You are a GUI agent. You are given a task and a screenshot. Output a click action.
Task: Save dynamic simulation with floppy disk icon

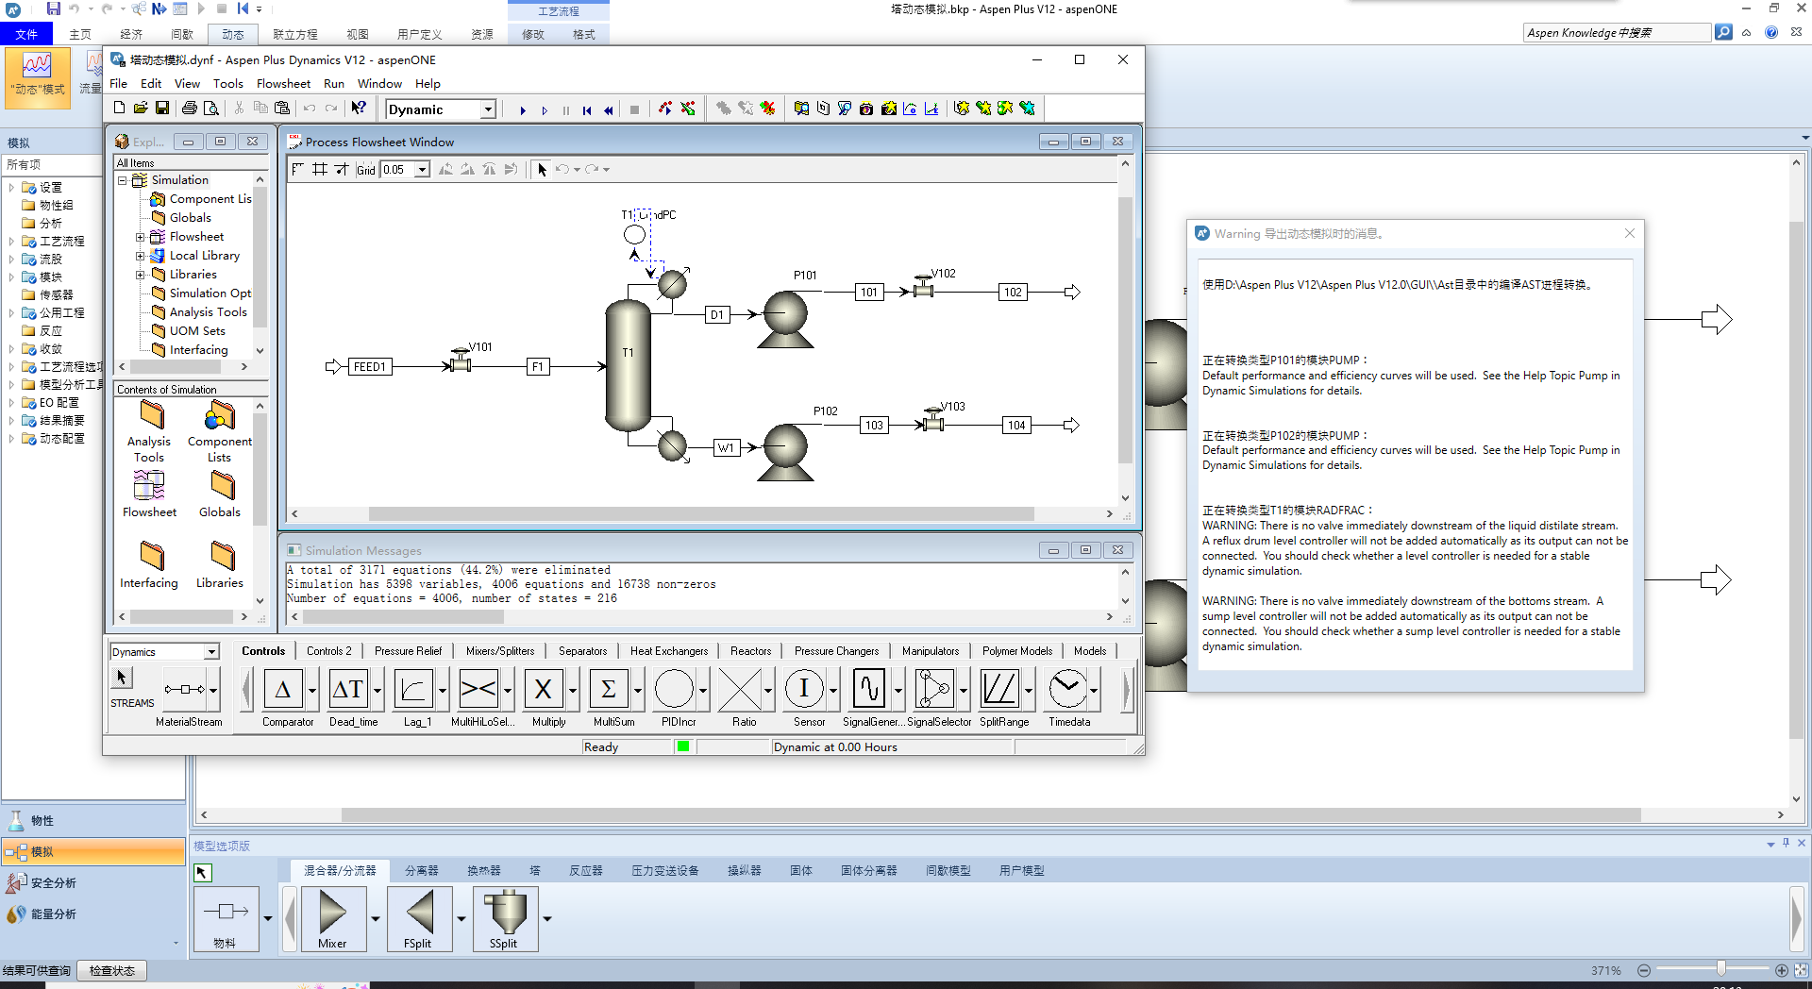tap(162, 109)
